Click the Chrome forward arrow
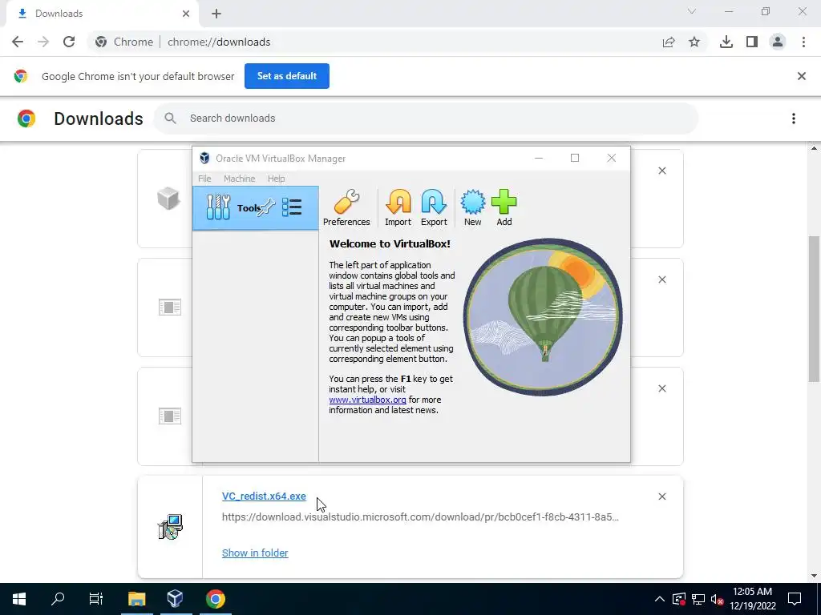This screenshot has height=615, width=821. pos(43,42)
